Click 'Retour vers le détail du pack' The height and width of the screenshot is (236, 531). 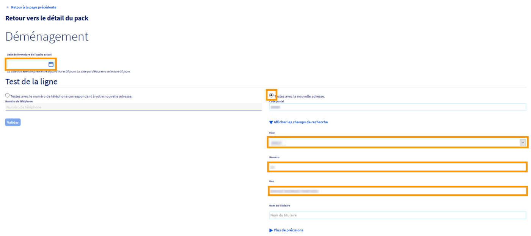47,18
